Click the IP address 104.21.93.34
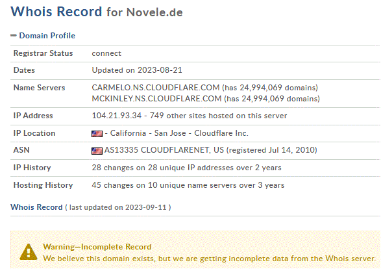 (117, 116)
